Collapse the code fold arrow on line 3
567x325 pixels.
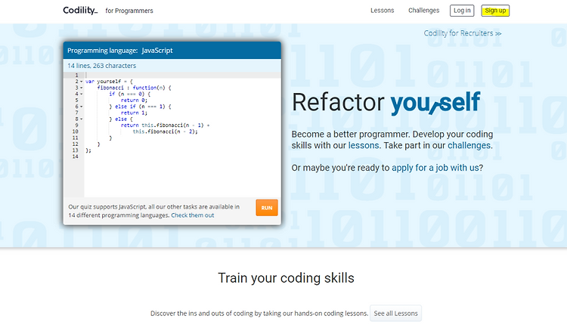pyautogui.click(x=81, y=88)
